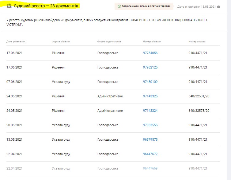This screenshot has height=180, width=231.
Task: Open ruling number 96447672
Action: (150, 154)
